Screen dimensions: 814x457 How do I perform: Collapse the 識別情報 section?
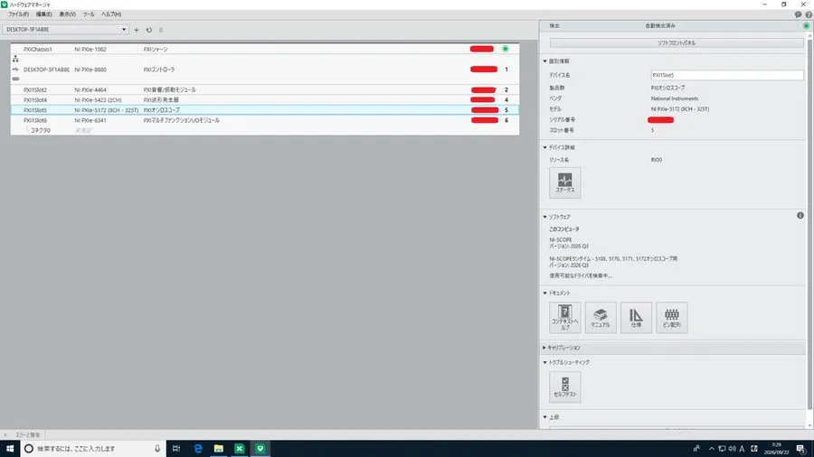(x=545, y=61)
